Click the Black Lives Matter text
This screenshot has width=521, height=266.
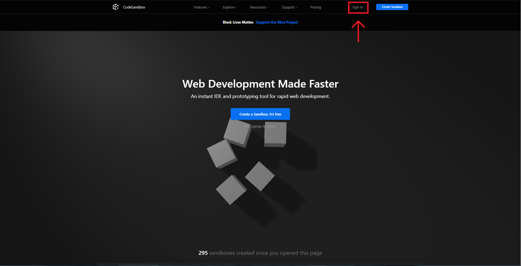click(x=238, y=22)
